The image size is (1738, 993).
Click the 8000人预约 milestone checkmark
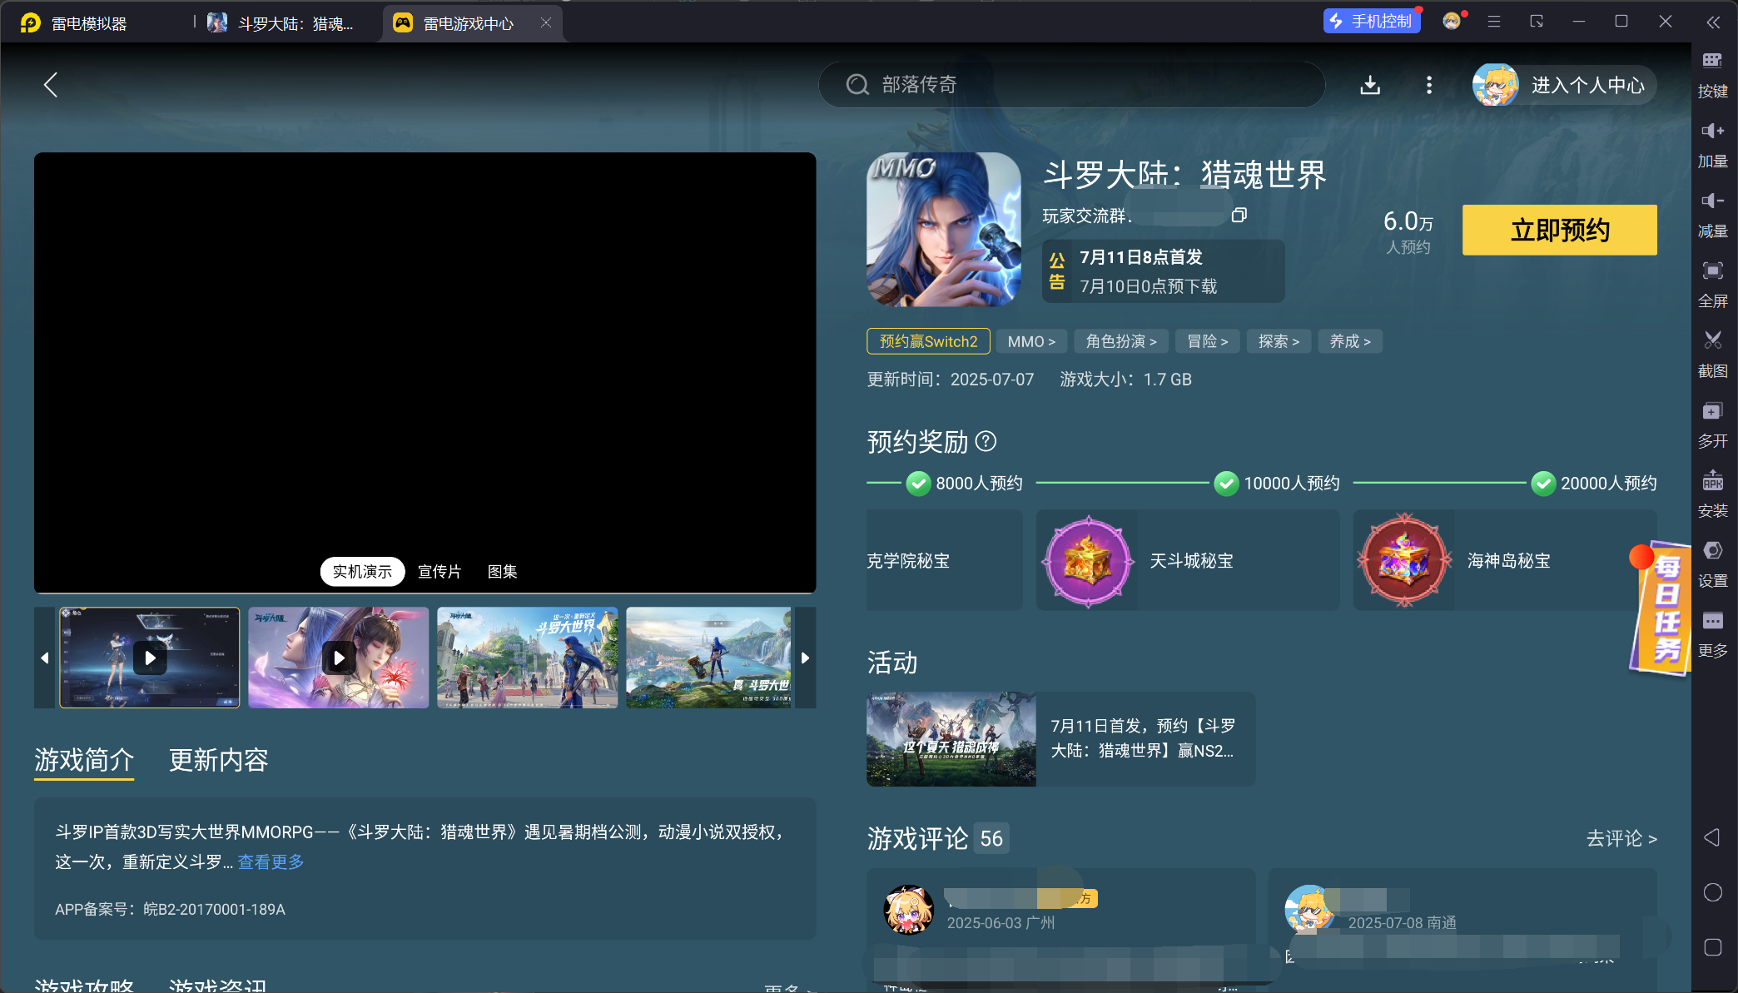[918, 484]
